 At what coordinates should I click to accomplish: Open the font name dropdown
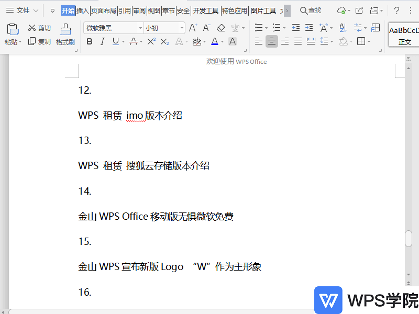click(139, 28)
